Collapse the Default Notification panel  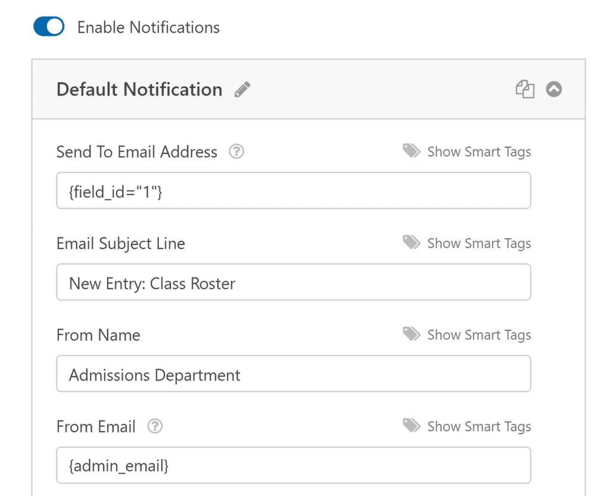tap(553, 89)
